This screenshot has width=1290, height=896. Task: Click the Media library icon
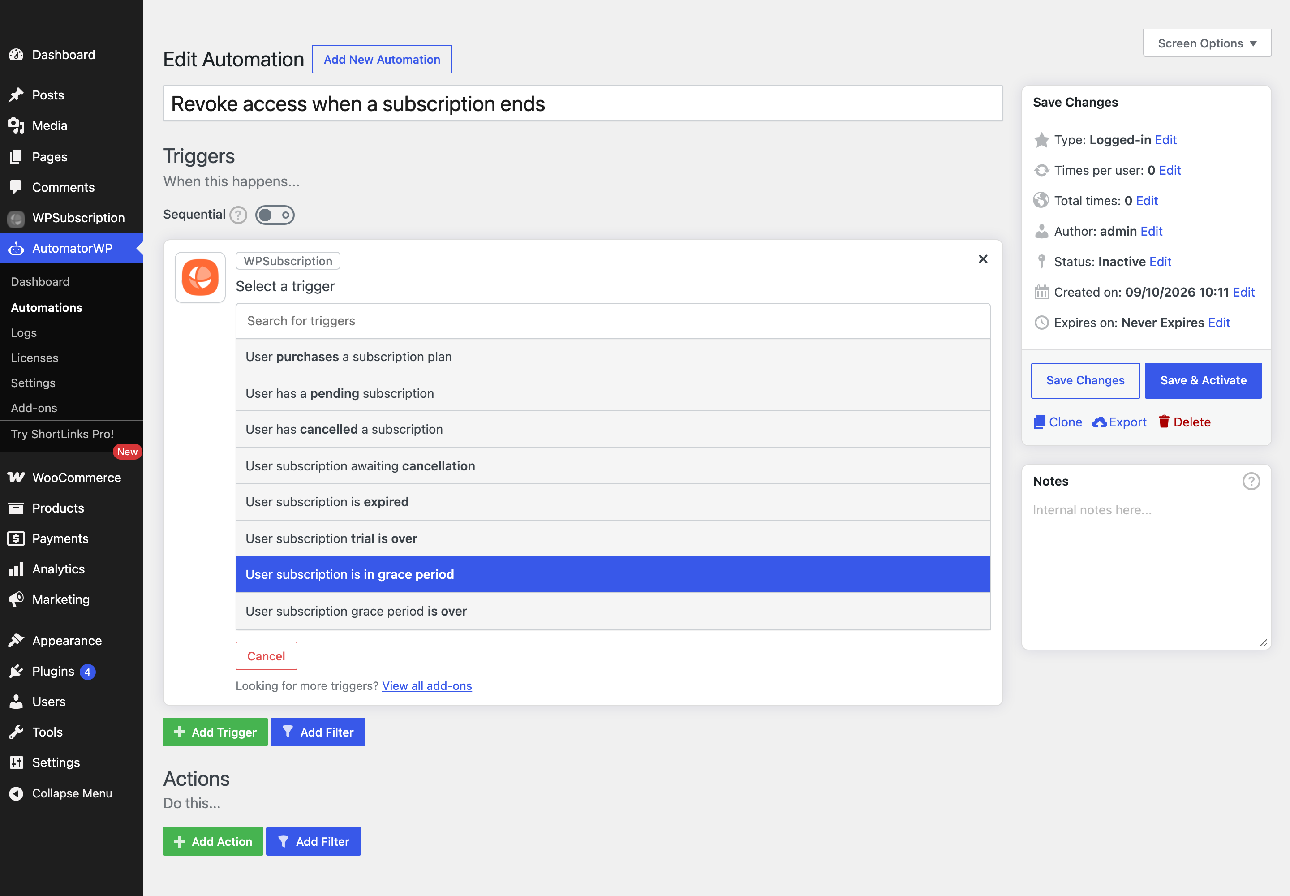tap(16, 126)
